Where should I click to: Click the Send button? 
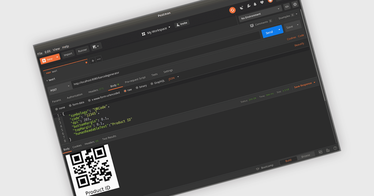tap(269, 32)
